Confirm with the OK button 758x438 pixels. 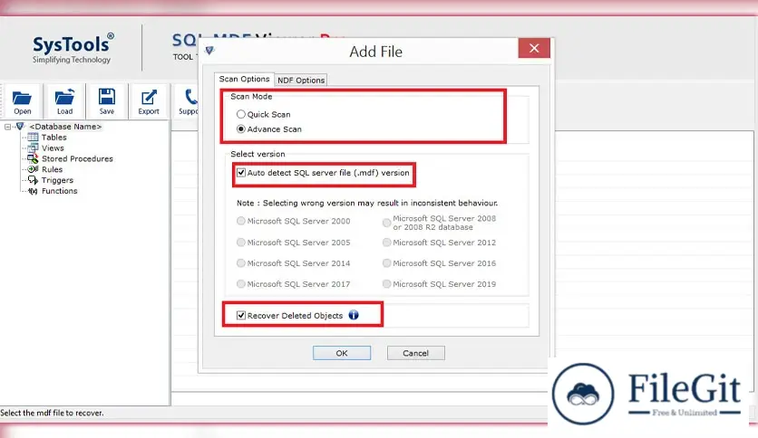(342, 353)
